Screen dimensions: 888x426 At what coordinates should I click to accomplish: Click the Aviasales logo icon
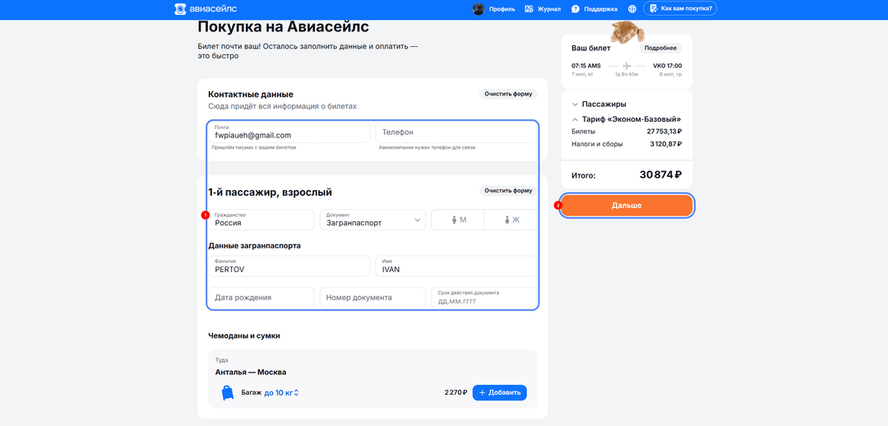(180, 8)
